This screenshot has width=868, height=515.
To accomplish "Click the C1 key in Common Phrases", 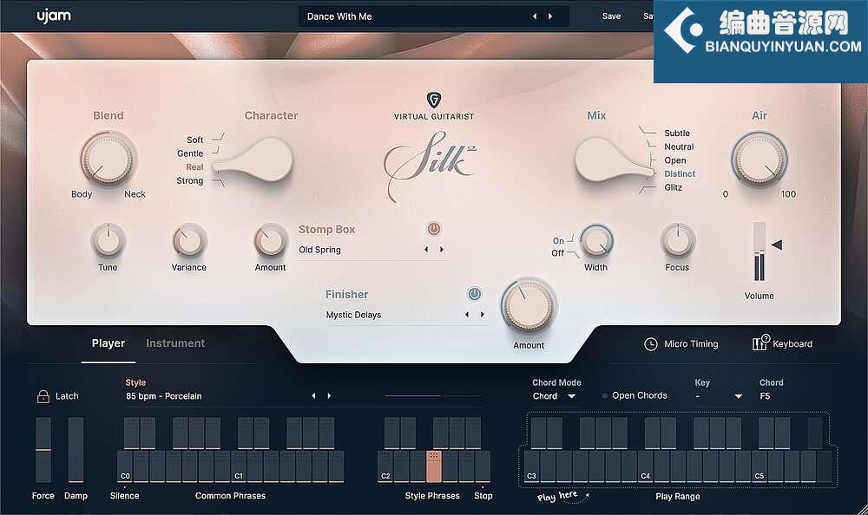I will click(x=239, y=466).
